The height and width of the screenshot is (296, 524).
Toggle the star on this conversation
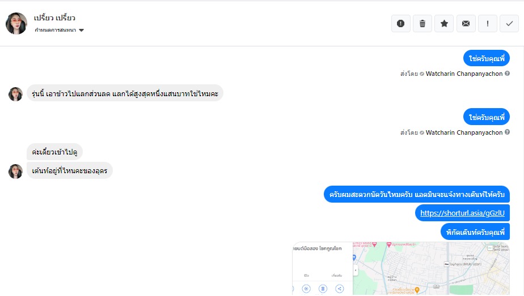[444, 23]
